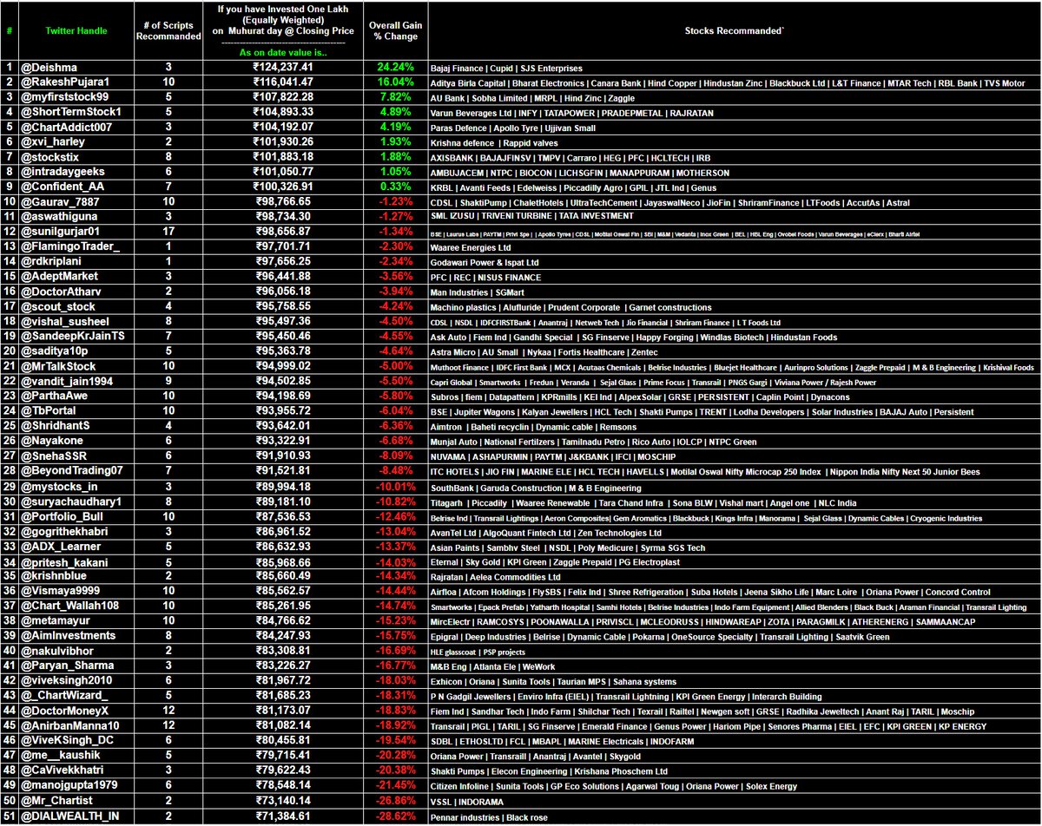The height and width of the screenshot is (826, 1042).
Task: Select the "Stocks Recommanded" column header
Action: 735,30
